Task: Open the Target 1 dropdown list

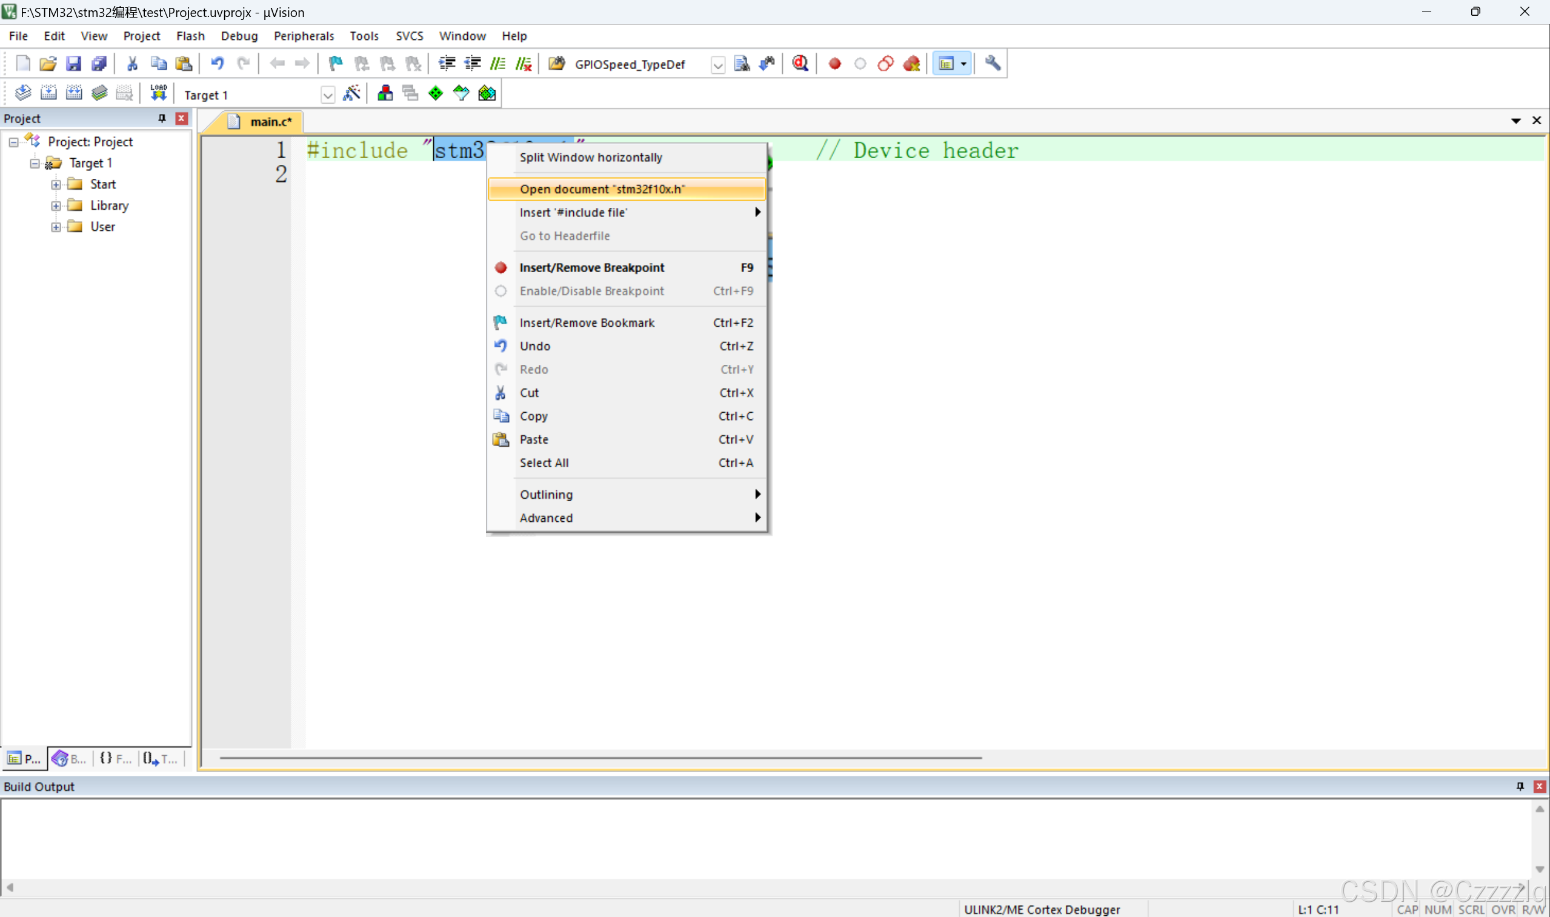Action: click(x=327, y=95)
